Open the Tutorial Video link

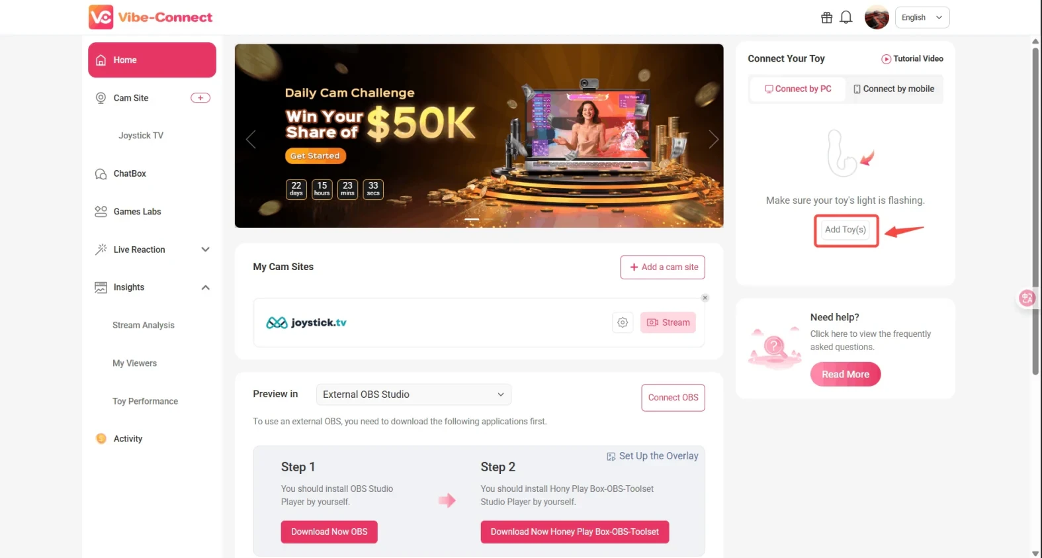[912, 59]
